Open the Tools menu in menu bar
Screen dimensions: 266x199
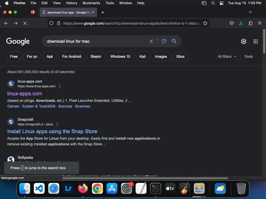point(110,3)
